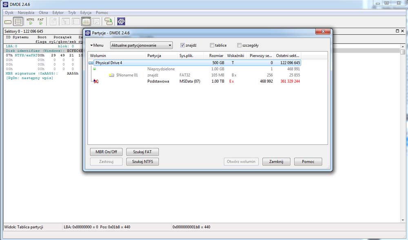Click the PgDn: następny wpis hint
This screenshot has width=408, height=240.
tap(29, 78)
